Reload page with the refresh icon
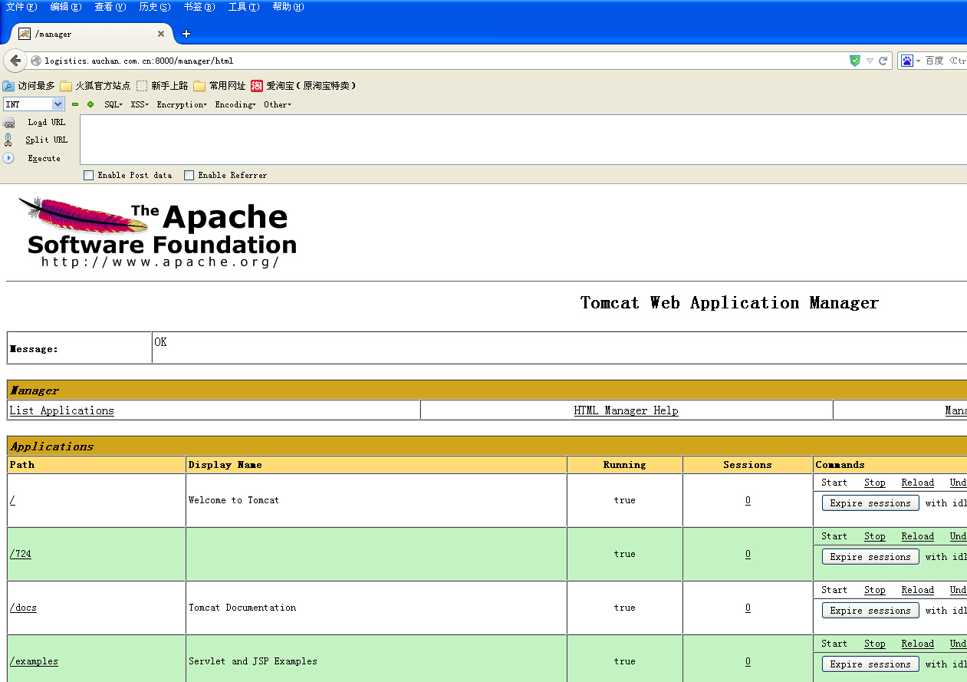Viewport: 967px width, 682px height. pos(883,61)
